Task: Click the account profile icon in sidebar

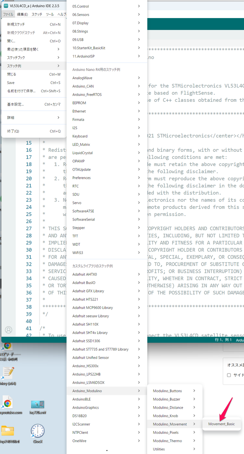Action: [8, 330]
